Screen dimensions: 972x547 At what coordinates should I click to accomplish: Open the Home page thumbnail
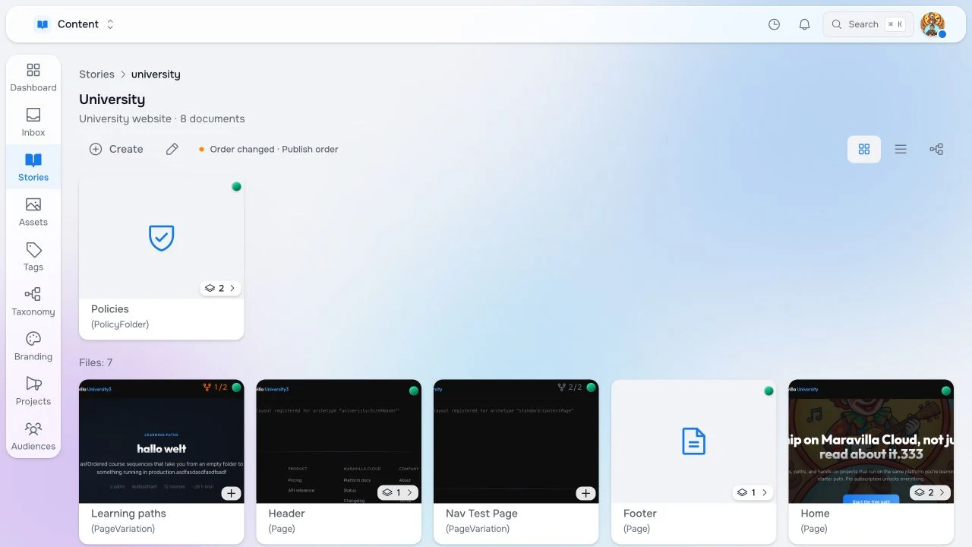[871, 441]
